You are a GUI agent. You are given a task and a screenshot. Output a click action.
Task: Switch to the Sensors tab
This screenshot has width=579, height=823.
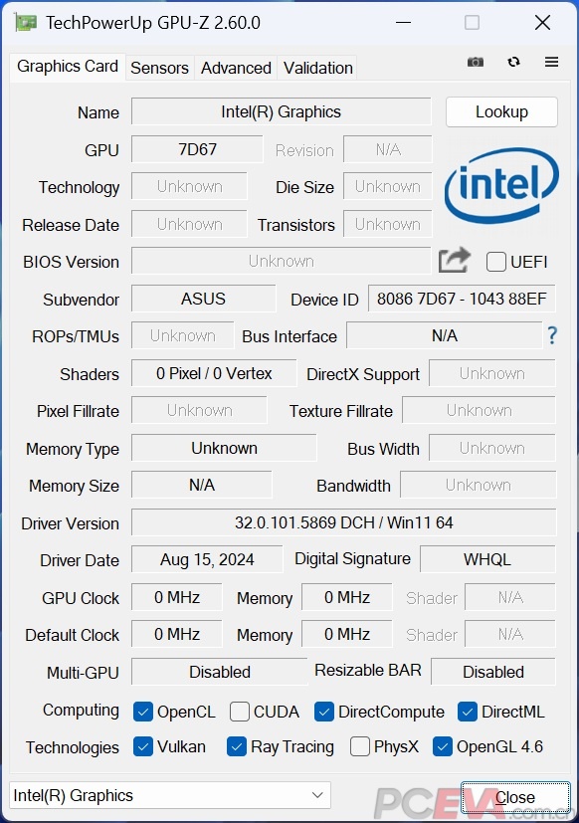[x=159, y=68]
